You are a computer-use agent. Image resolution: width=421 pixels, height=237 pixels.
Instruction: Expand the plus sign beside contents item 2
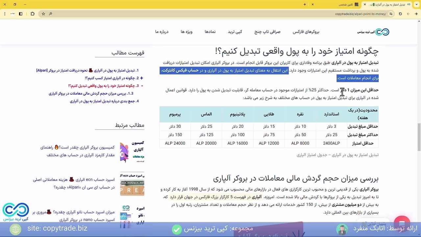141,78
